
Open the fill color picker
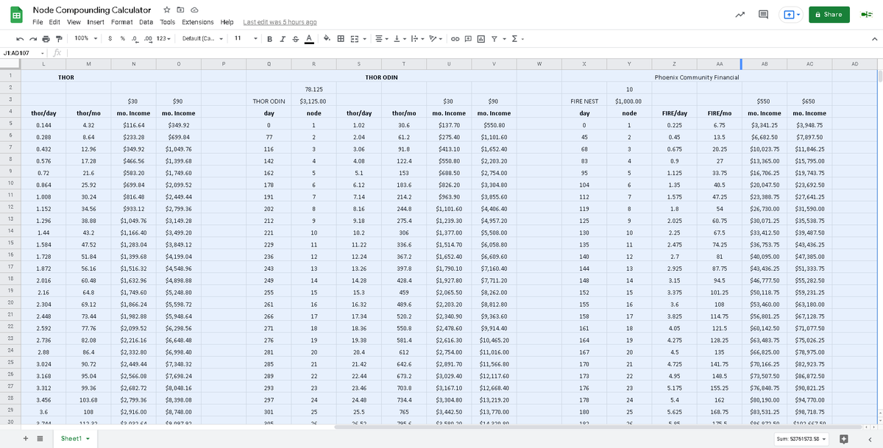tap(327, 38)
